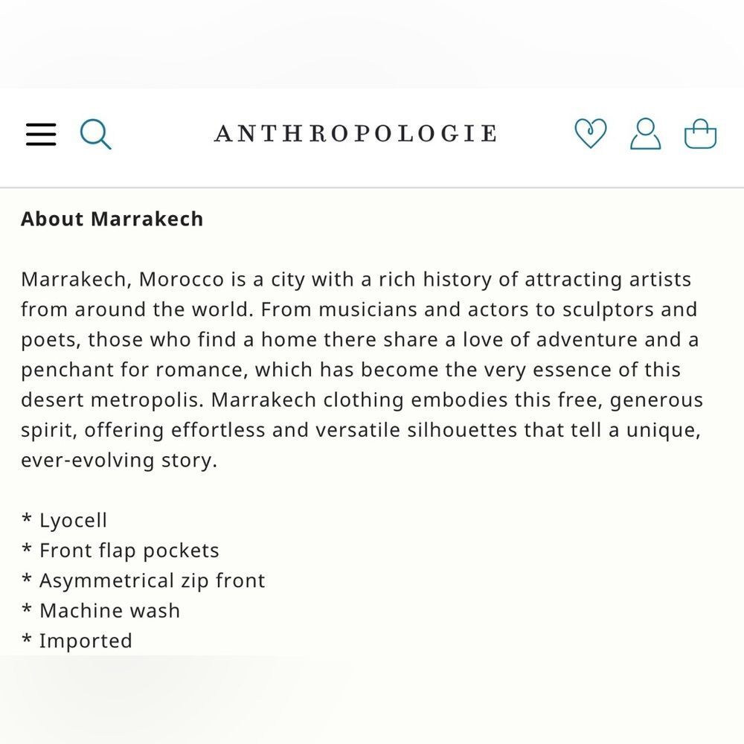Click the paragraph line starting 'Marrakech, Morocco'
This screenshot has width=744, height=744.
click(356, 280)
